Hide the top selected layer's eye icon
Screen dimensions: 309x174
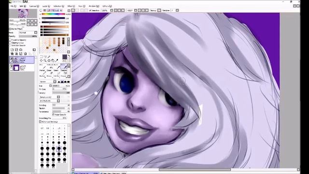[x=12, y=58]
